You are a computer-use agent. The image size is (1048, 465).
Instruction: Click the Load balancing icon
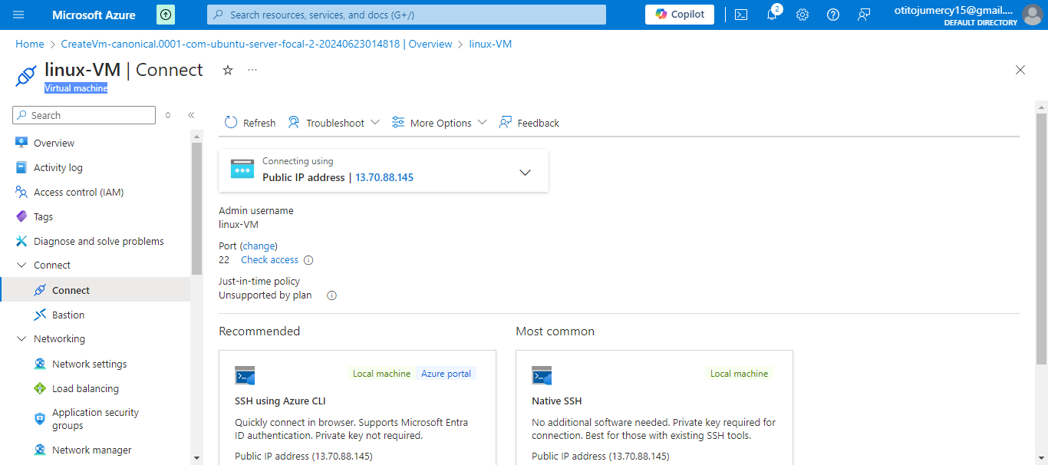[40, 388]
